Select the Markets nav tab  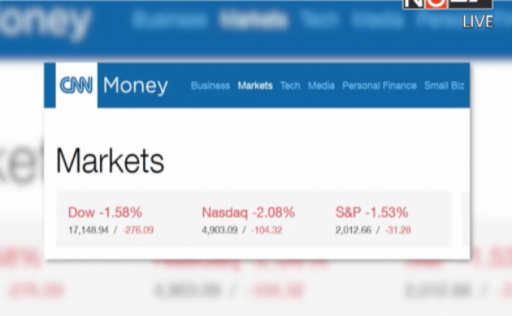pos(255,86)
